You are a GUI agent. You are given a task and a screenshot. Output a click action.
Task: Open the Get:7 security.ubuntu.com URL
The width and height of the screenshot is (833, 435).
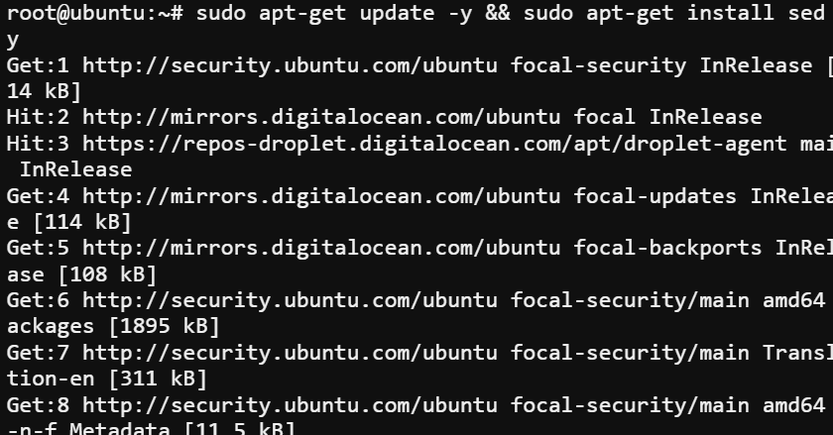[x=290, y=353]
